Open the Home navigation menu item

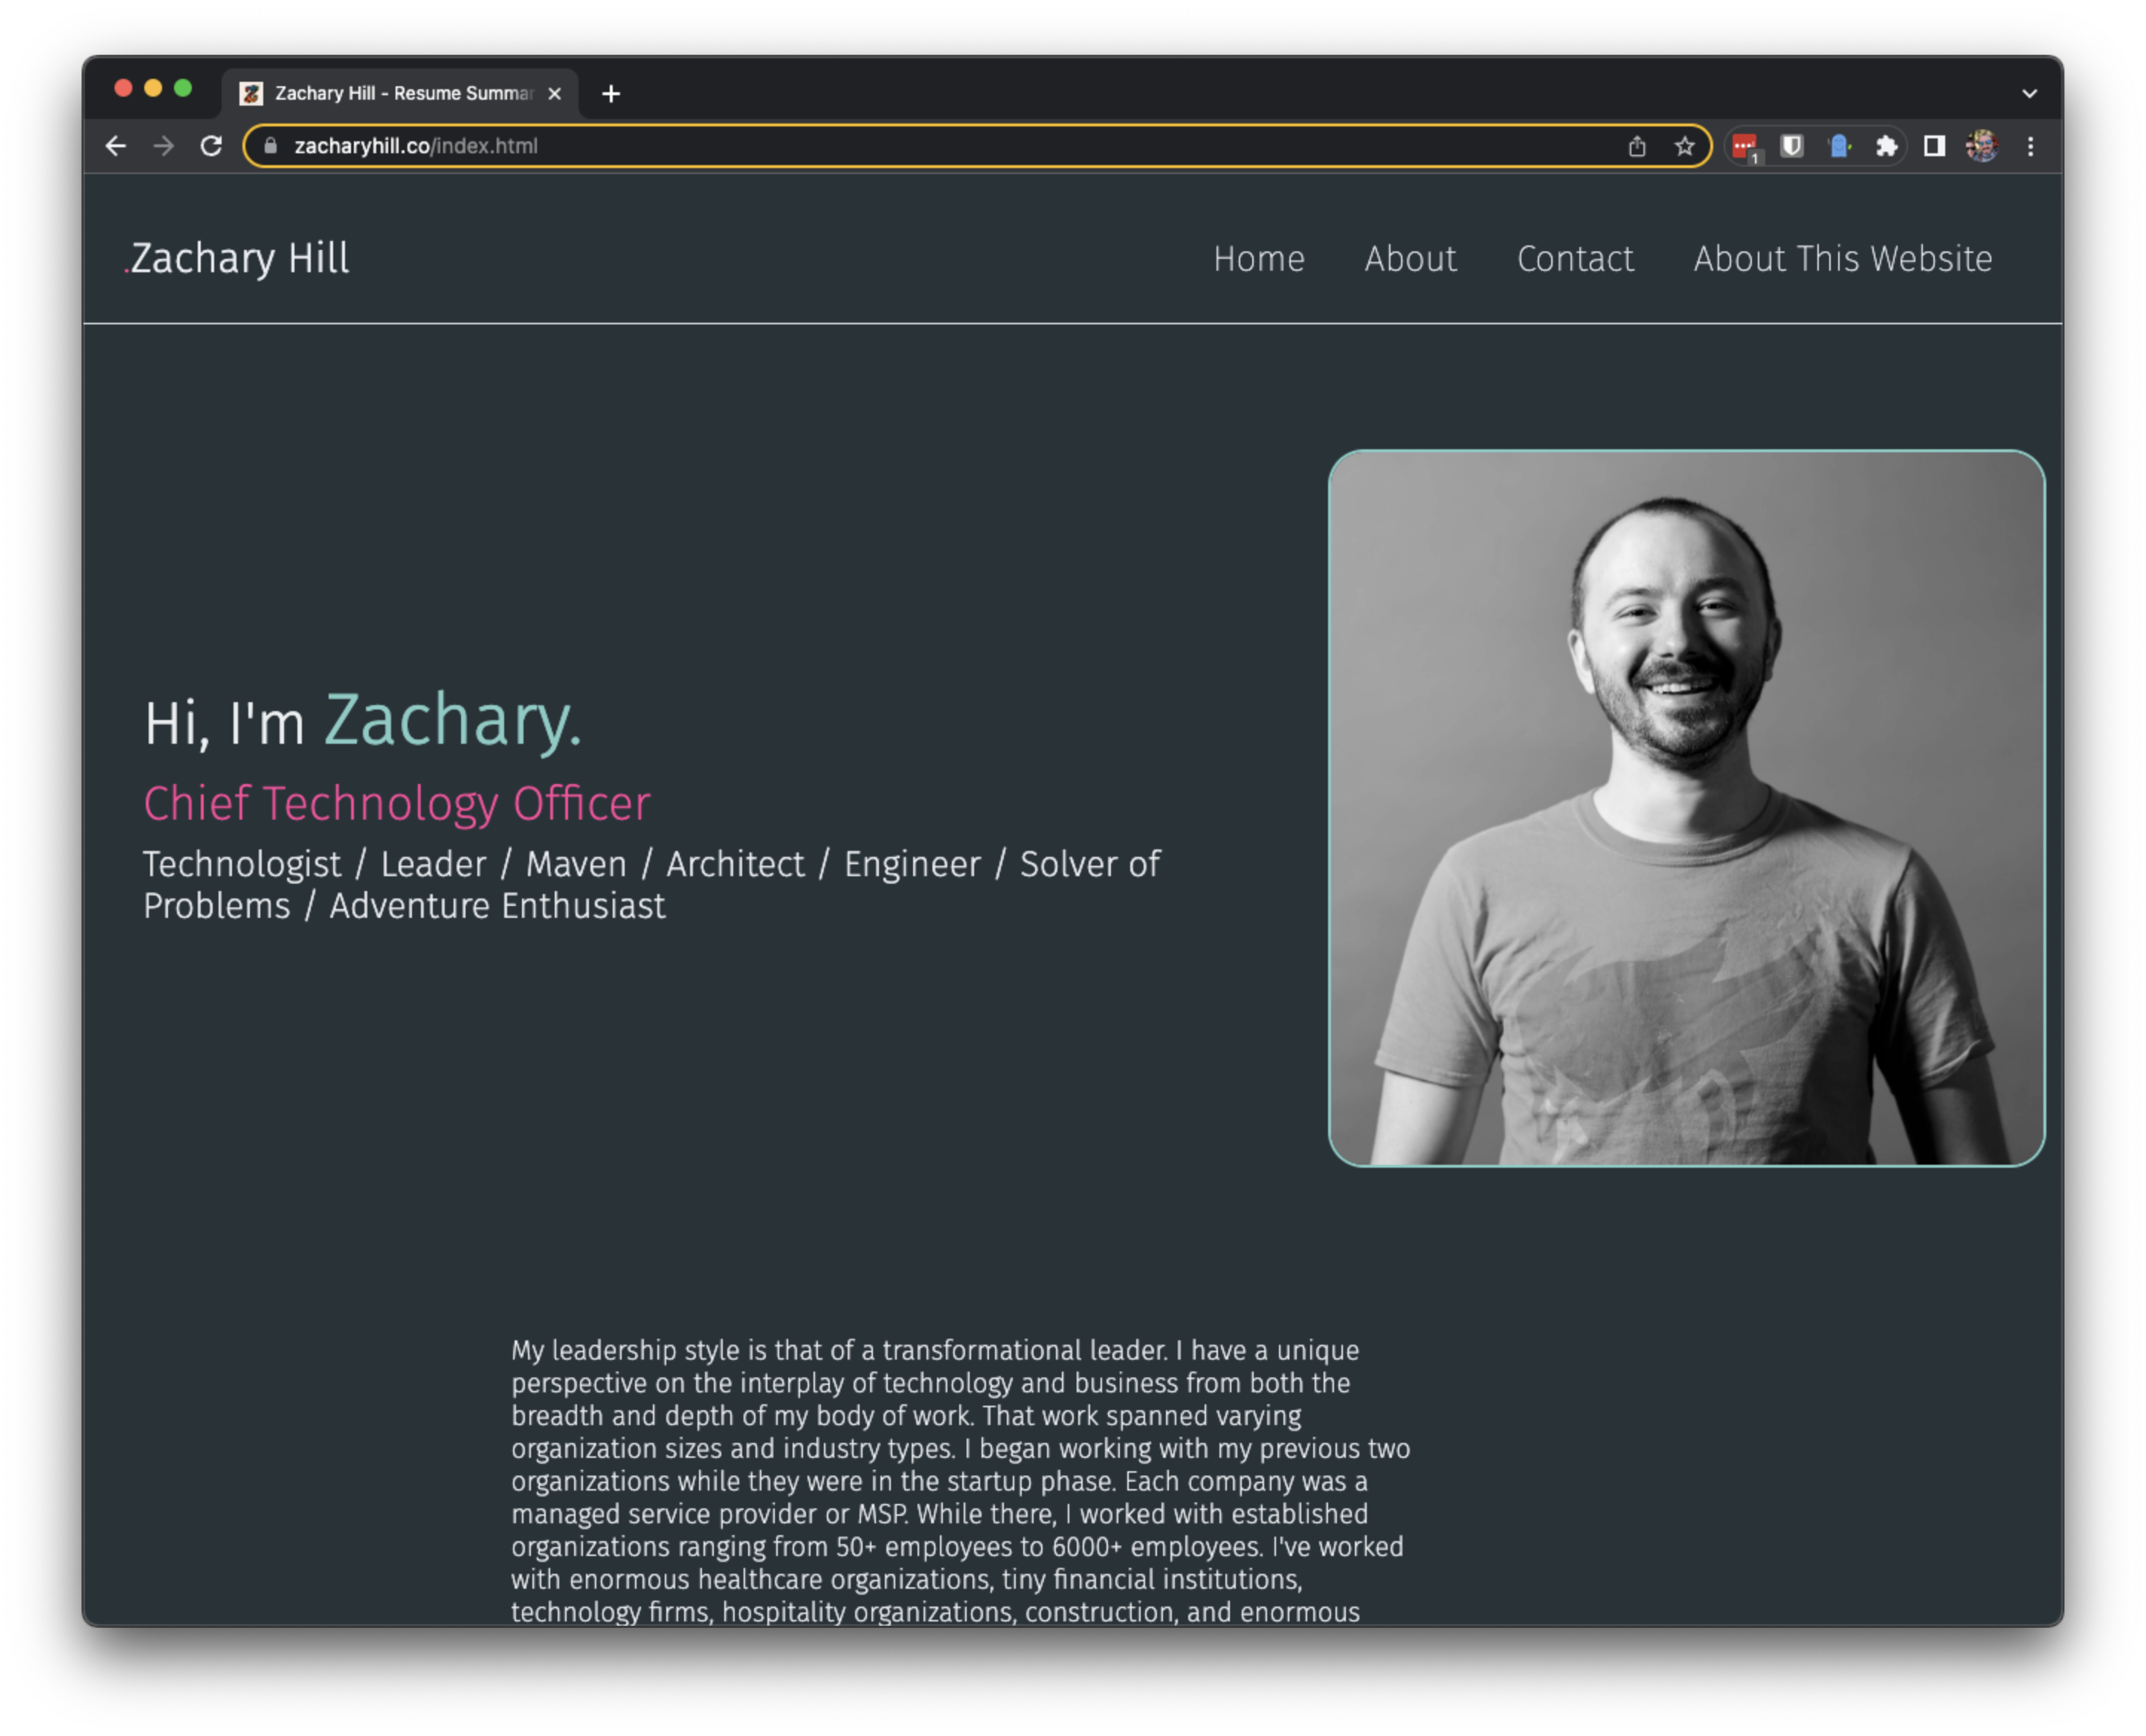click(x=1257, y=257)
